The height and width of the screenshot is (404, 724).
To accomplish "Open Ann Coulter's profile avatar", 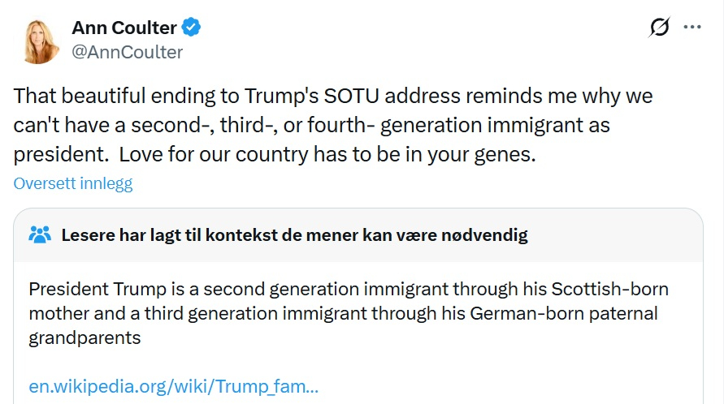I will [36, 39].
